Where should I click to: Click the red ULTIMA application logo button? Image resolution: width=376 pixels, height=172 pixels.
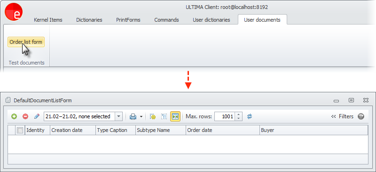[14, 12]
